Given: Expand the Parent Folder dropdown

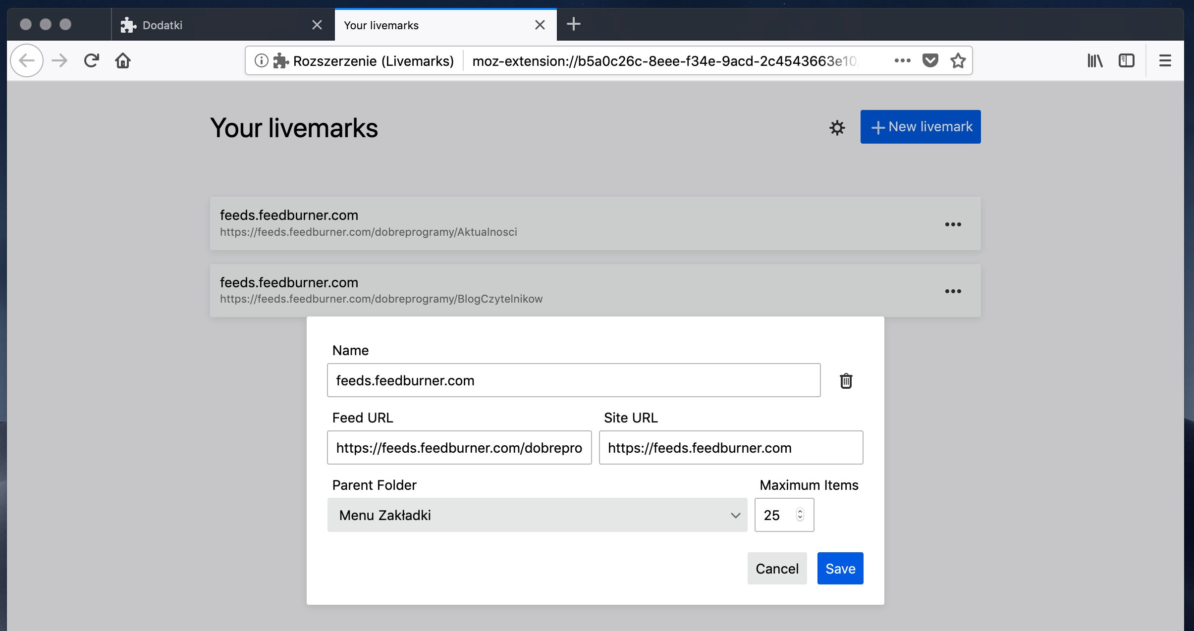Looking at the screenshot, I should (537, 515).
